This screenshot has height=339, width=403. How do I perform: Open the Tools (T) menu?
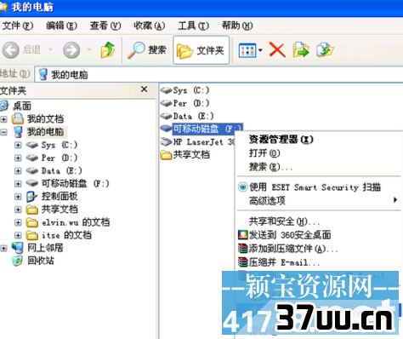click(193, 26)
